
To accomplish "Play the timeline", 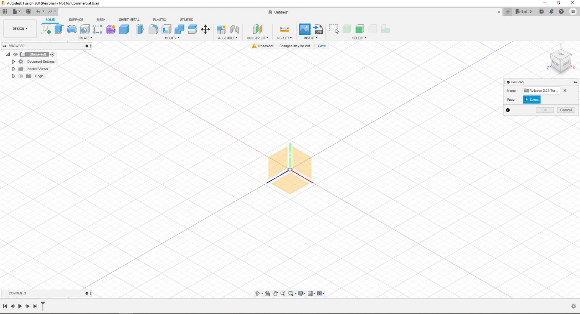I will click(x=20, y=306).
